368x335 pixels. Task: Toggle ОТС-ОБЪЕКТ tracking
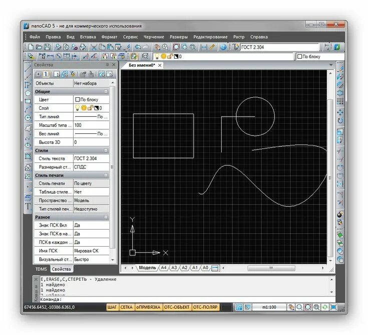click(177, 307)
